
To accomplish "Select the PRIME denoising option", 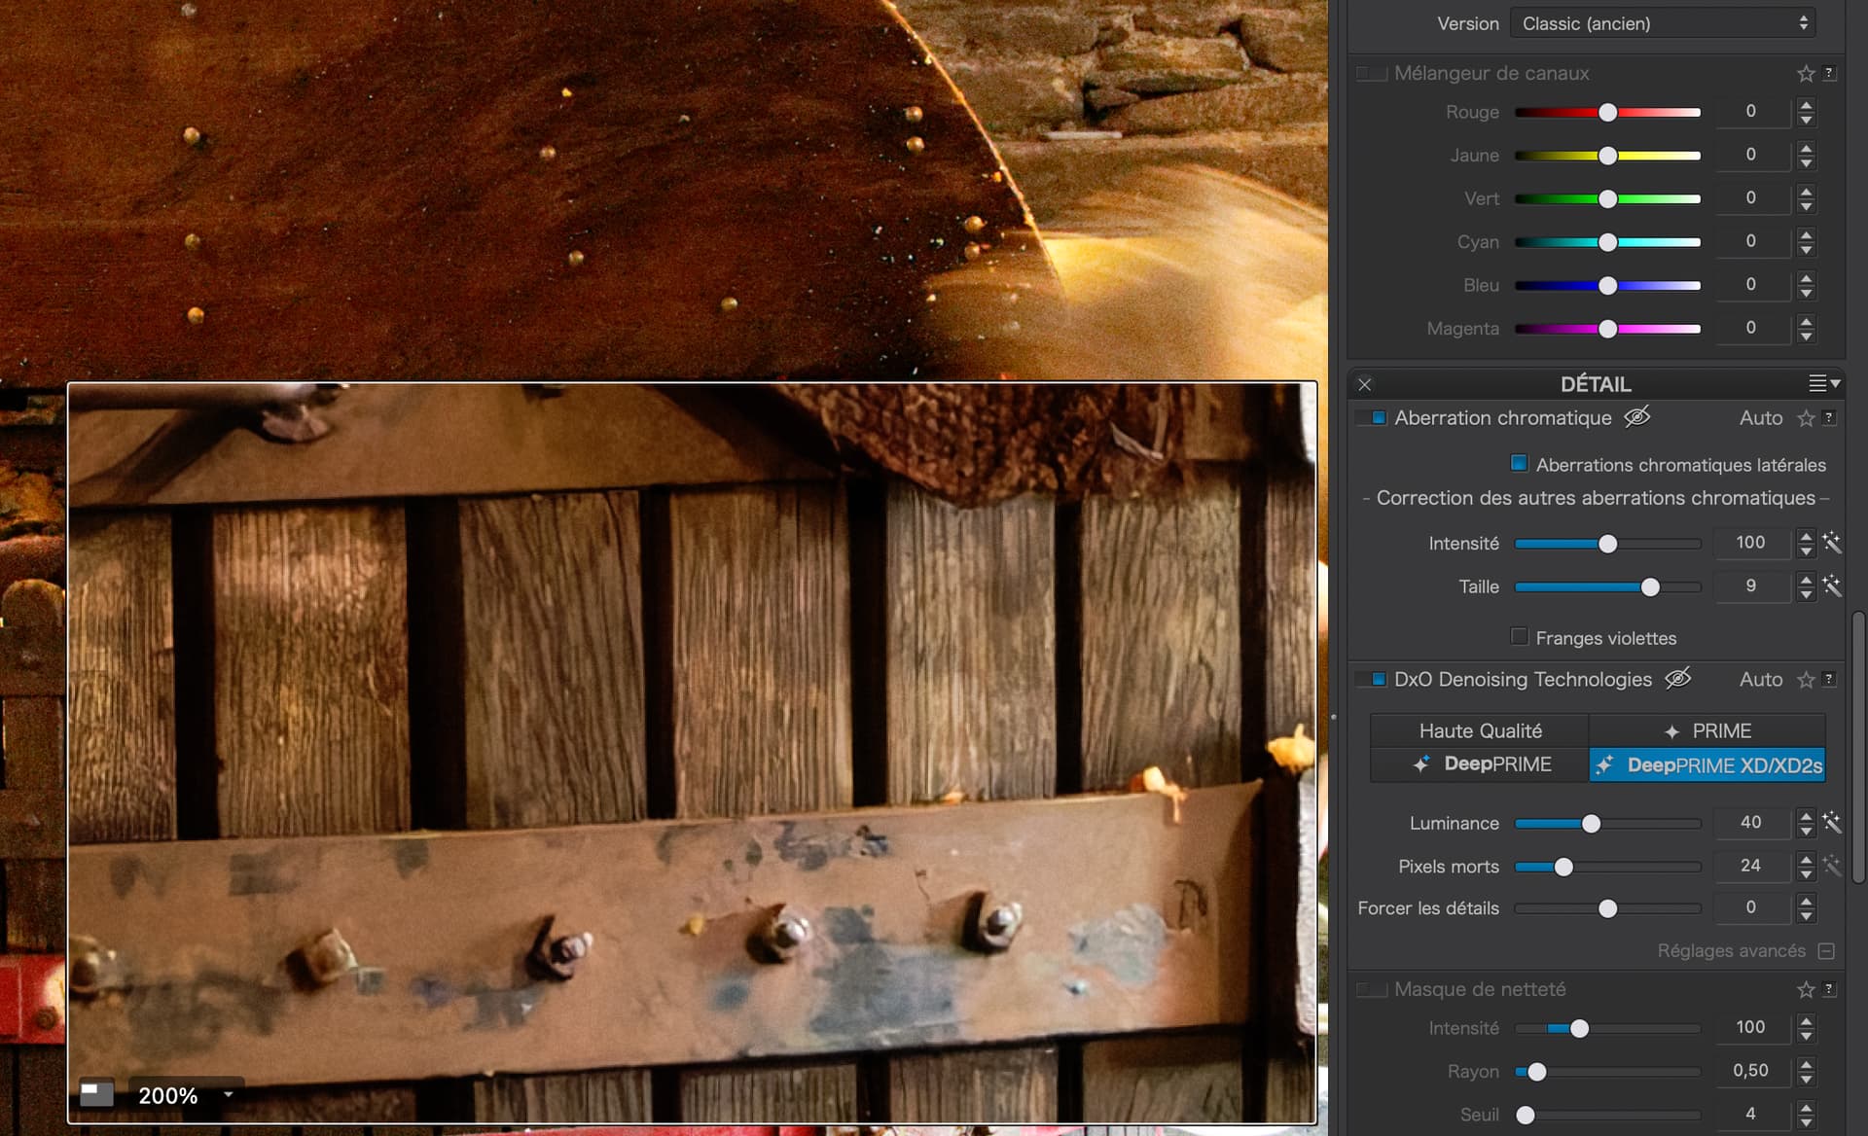I will click(1707, 730).
